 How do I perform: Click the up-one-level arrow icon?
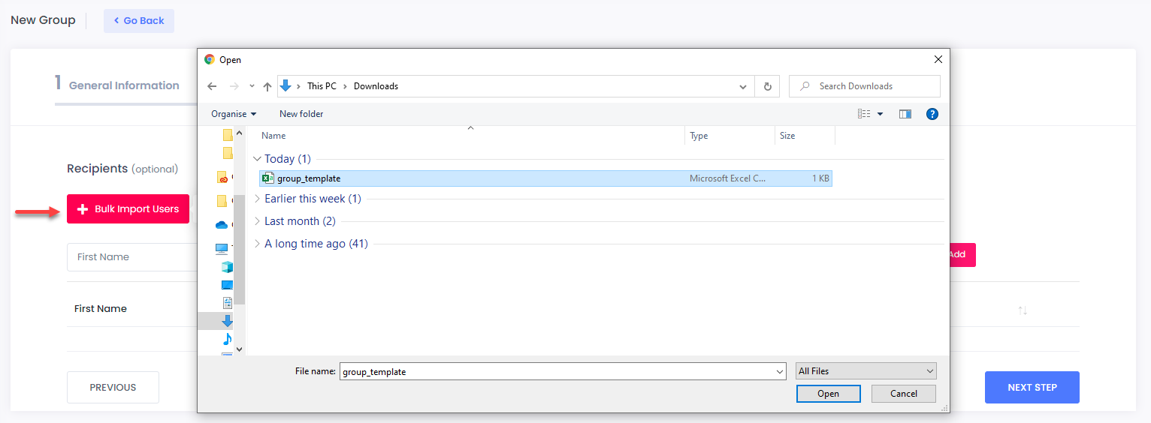[x=267, y=86]
